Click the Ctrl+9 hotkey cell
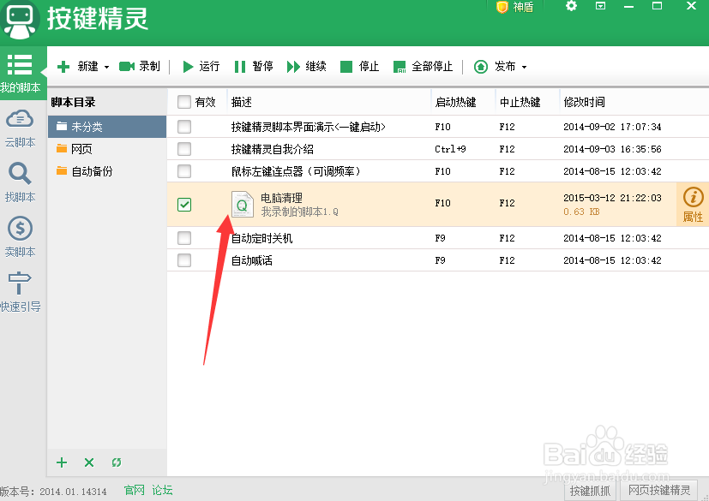The image size is (709, 501). [450, 149]
